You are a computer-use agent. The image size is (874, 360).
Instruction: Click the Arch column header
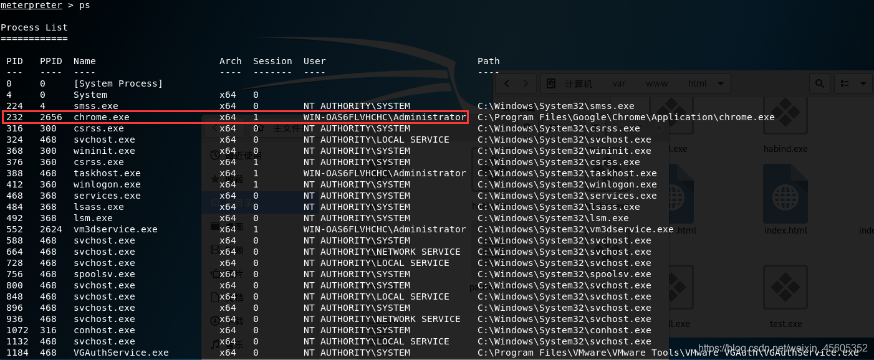(231, 61)
